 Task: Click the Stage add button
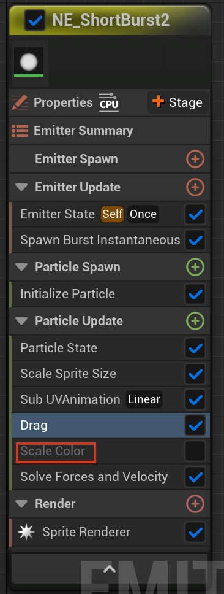coord(178,102)
